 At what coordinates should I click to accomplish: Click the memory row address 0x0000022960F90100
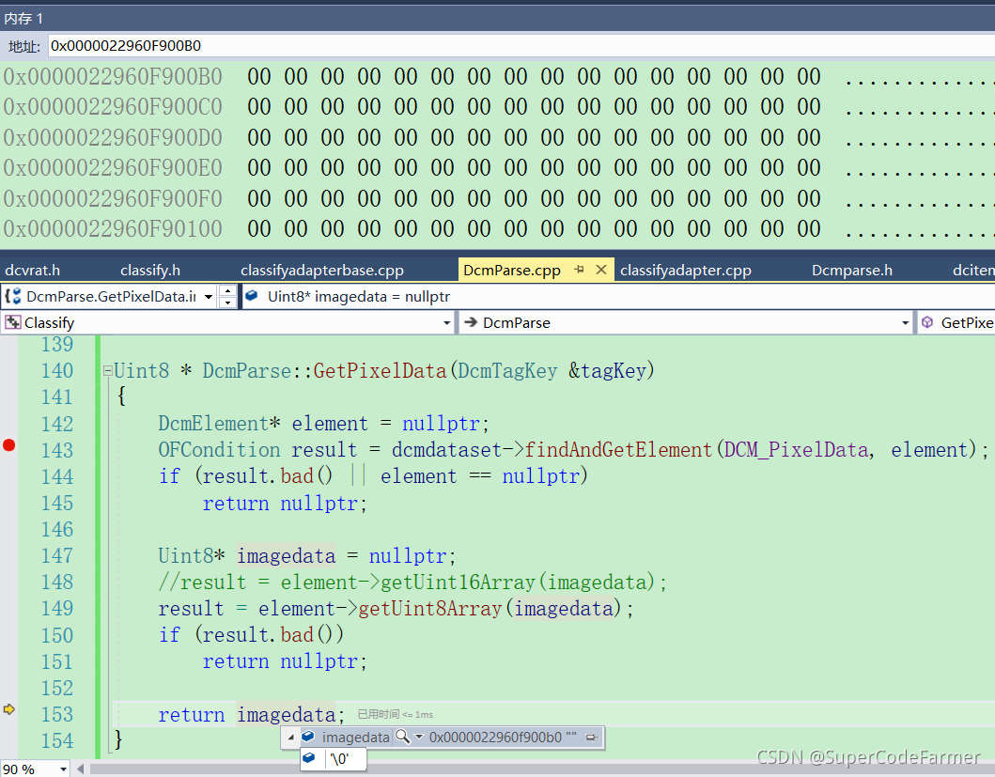point(113,228)
